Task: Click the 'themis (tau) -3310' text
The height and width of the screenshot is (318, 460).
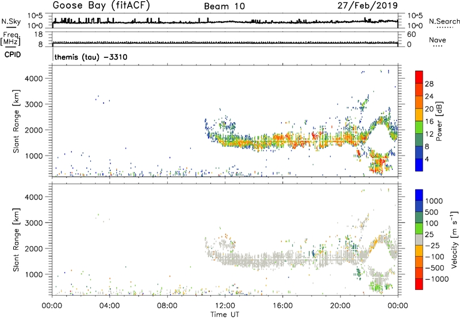Action: 91,57
